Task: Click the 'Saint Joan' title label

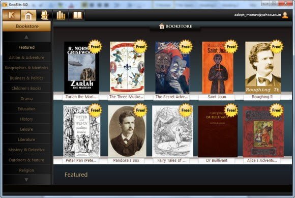Action: (x=217, y=97)
